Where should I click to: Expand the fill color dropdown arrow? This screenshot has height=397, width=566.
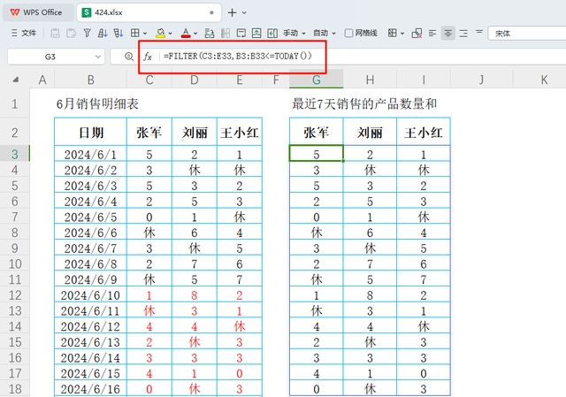[171, 34]
